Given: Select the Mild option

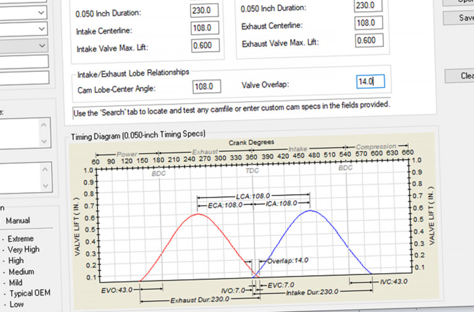Looking at the screenshot, I should (15, 282).
